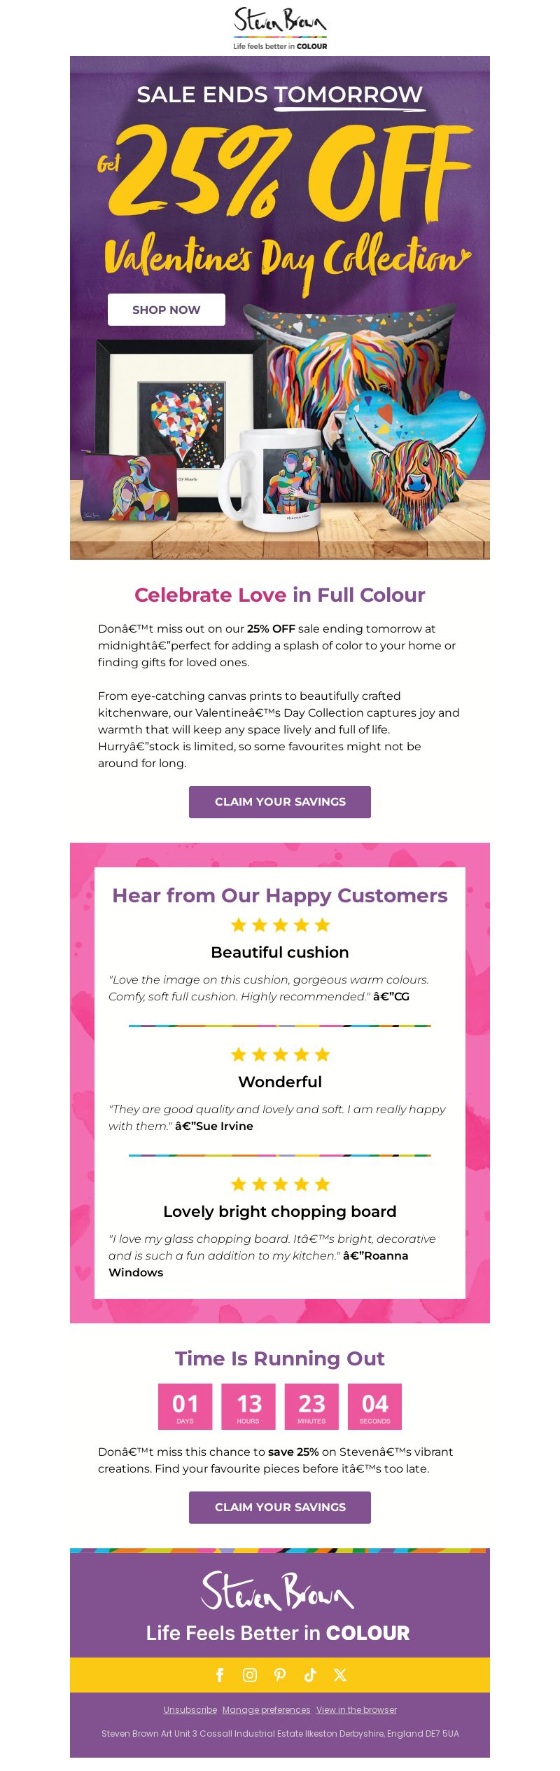Click the countdown HOURS box

(x=248, y=1406)
